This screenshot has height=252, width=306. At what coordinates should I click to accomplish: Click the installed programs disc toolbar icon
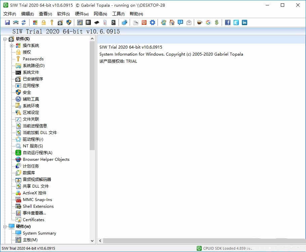coord(60,22)
